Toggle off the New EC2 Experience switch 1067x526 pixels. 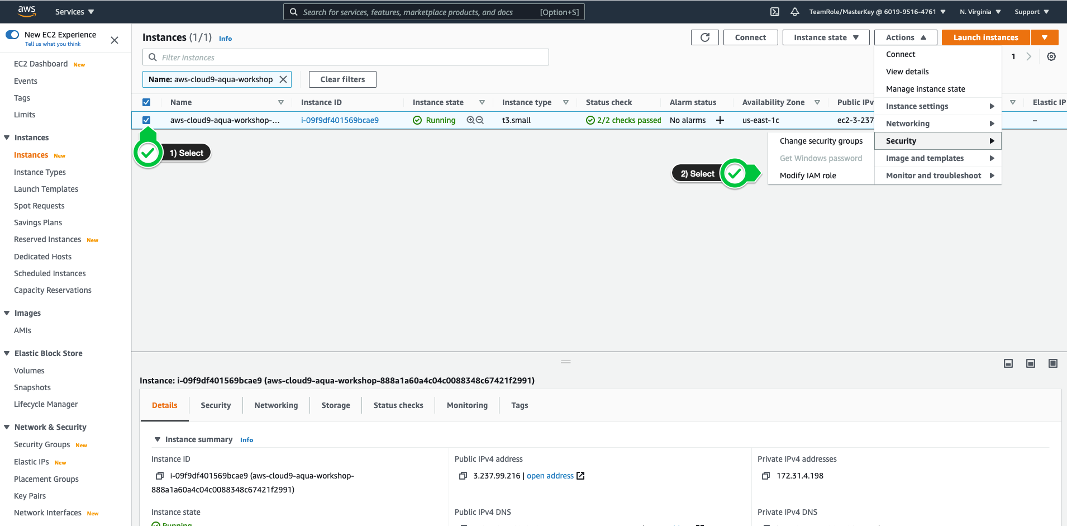click(12, 35)
